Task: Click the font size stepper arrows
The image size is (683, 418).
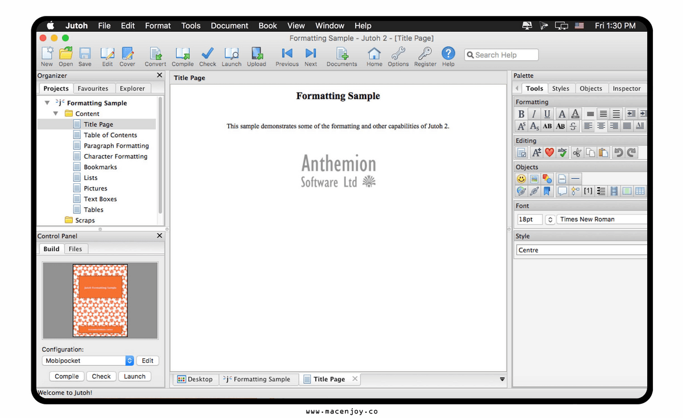Action: click(550, 220)
